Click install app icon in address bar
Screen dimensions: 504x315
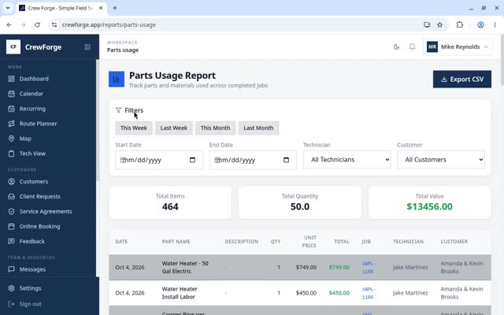tap(427, 24)
